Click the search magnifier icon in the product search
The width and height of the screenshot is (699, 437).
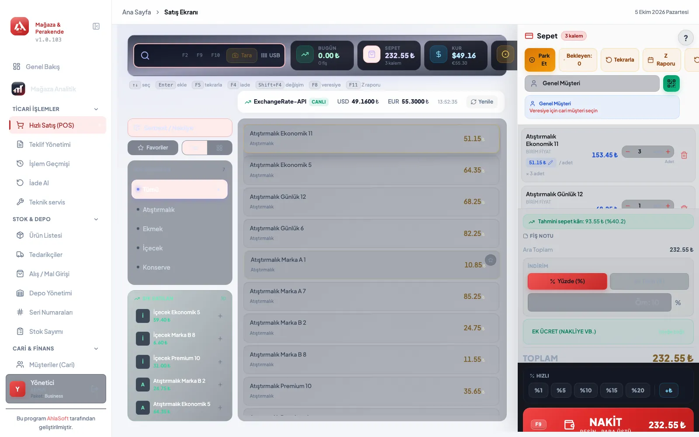[145, 55]
